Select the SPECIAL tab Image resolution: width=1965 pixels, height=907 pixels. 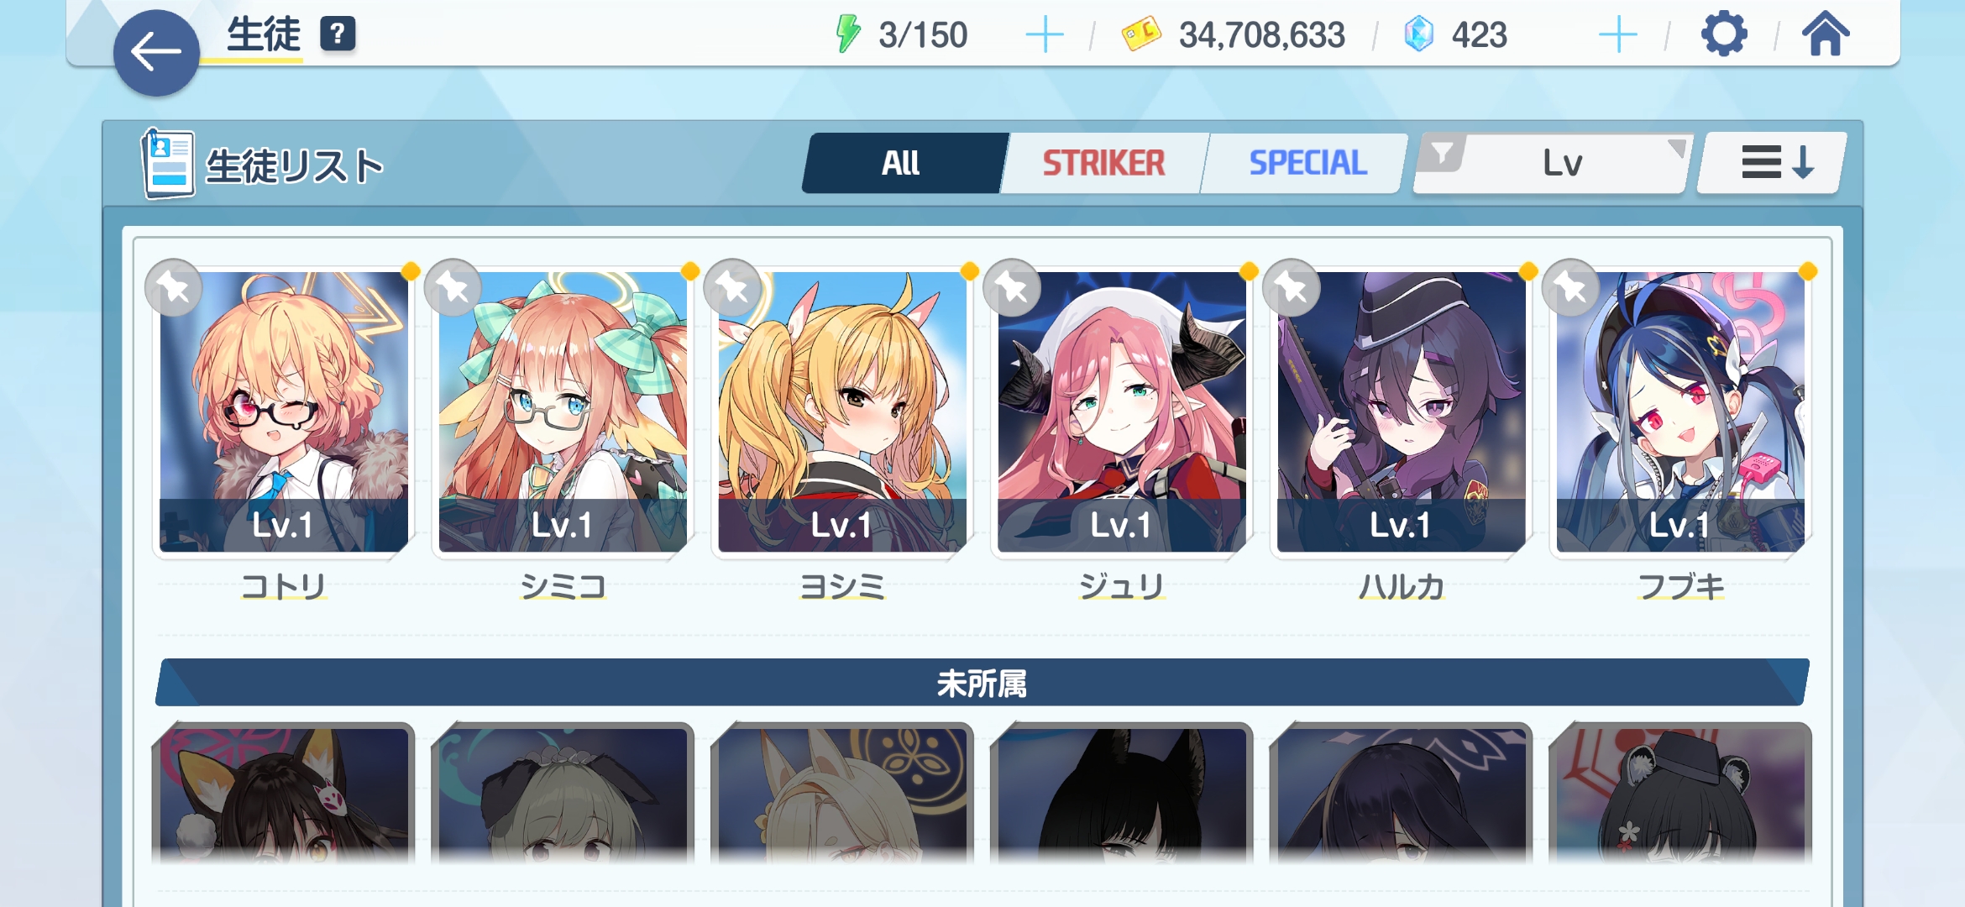point(1307,163)
